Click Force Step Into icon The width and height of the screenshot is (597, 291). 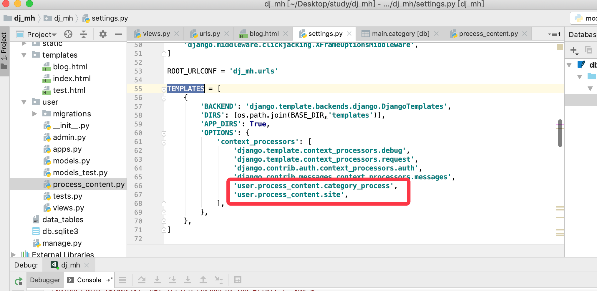[188, 280]
